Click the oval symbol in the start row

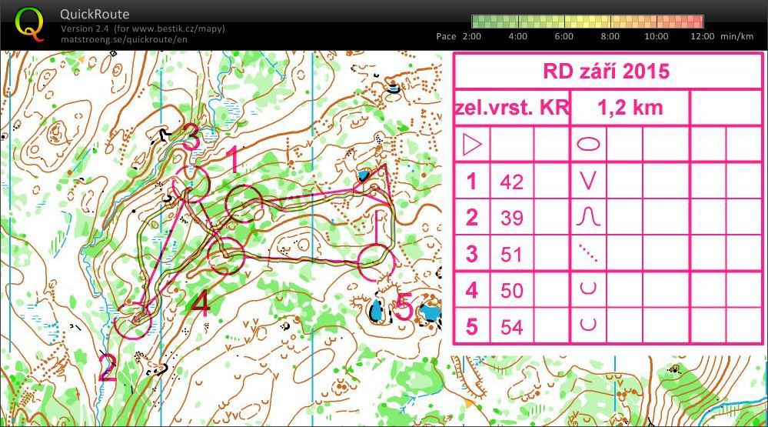tap(588, 144)
